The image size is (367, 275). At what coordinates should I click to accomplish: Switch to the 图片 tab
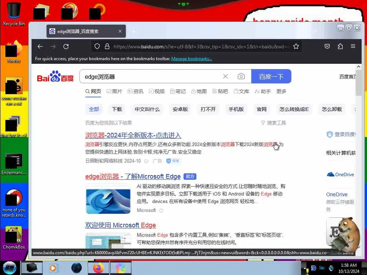[114, 91]
